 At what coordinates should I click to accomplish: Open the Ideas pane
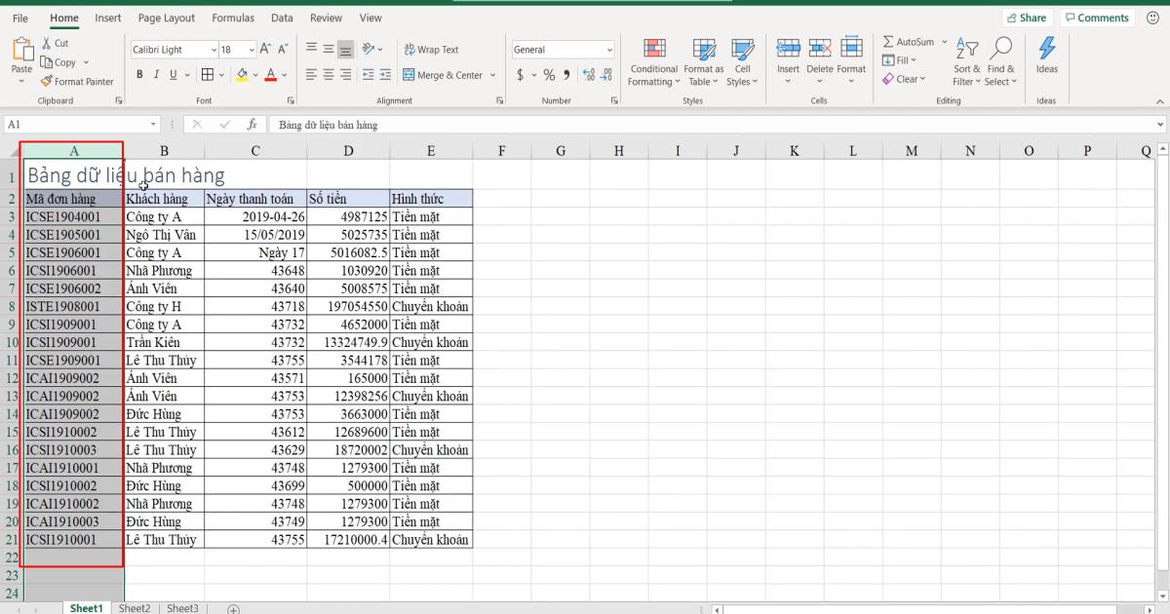(1047, 58)
